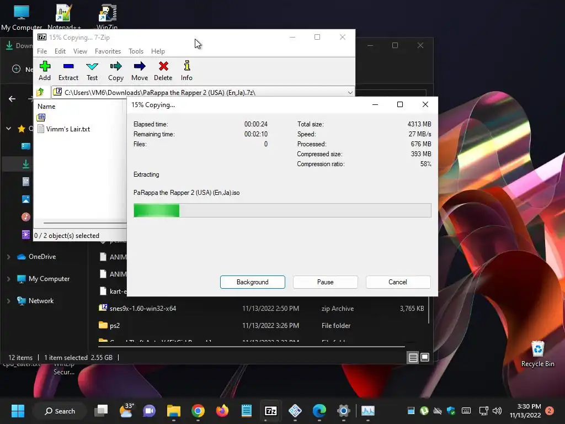The width and height of the screenshot is (565, 424).
Task: Click the Name column header
Action: 46,107
